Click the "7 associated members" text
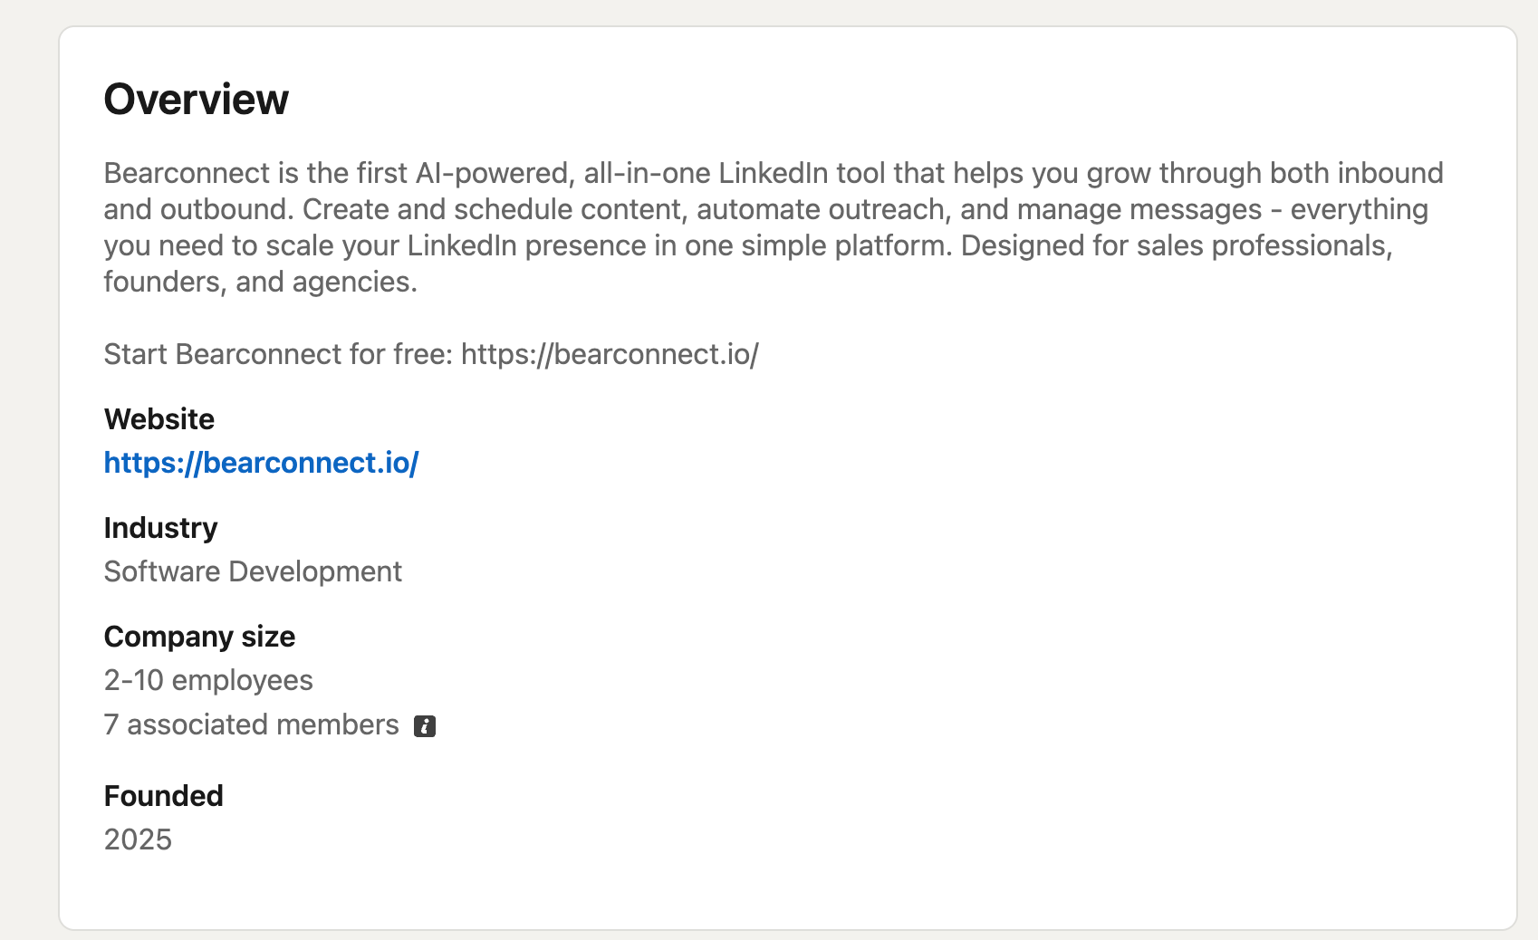 click(251, 724)
